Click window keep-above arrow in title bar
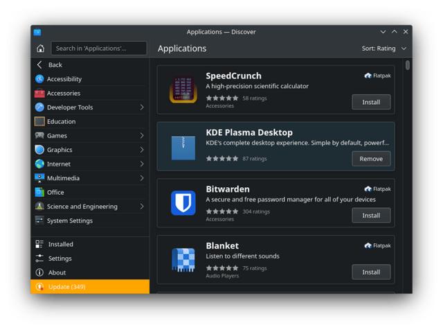The image size is (443, 330). (x=395, y=32)
